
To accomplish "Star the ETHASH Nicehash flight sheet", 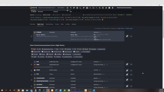I will pos(32,36).
